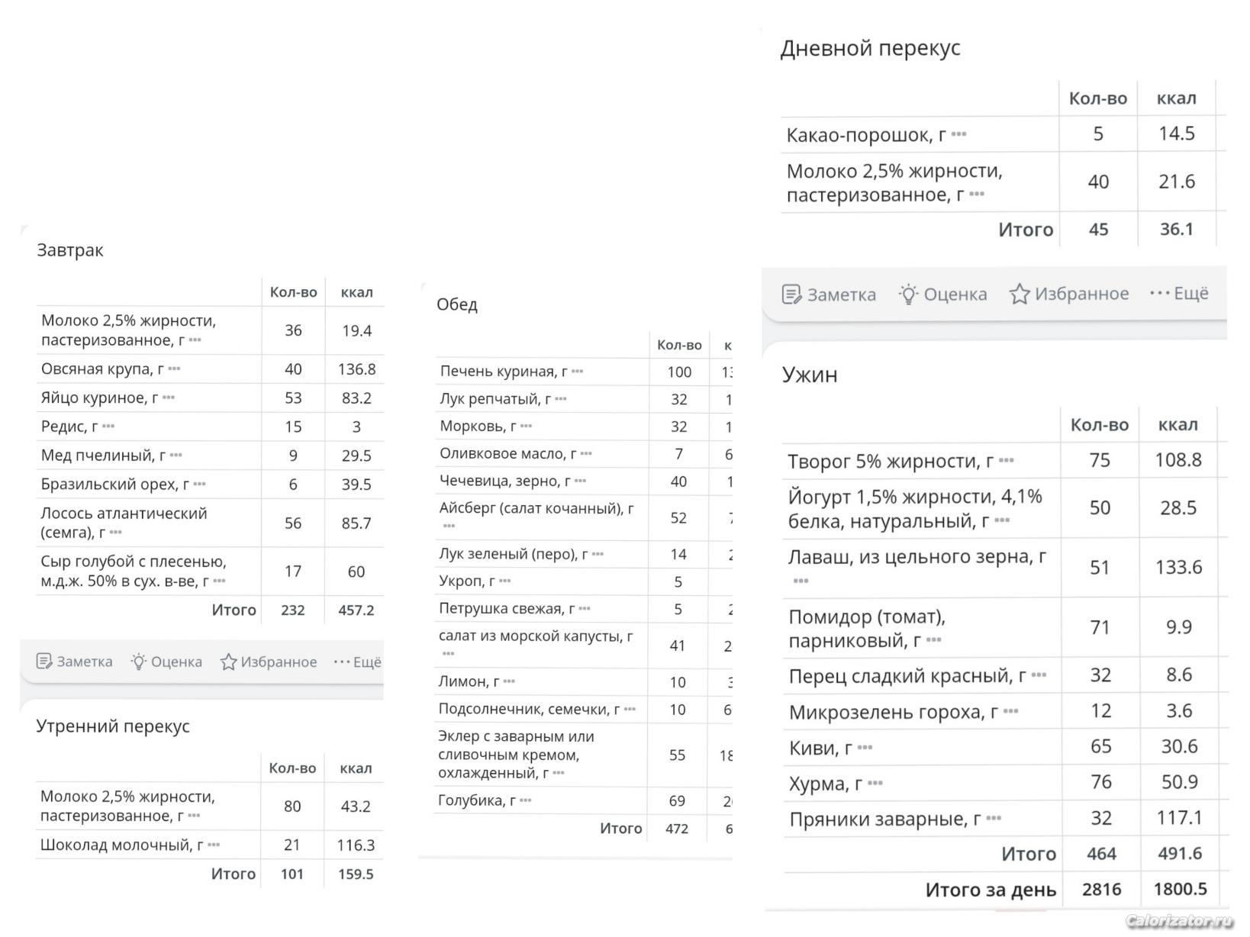Screen dimensions: 1250x937
Task: Open options dots next to Овсяная крупа
Action: coord(175,369)
